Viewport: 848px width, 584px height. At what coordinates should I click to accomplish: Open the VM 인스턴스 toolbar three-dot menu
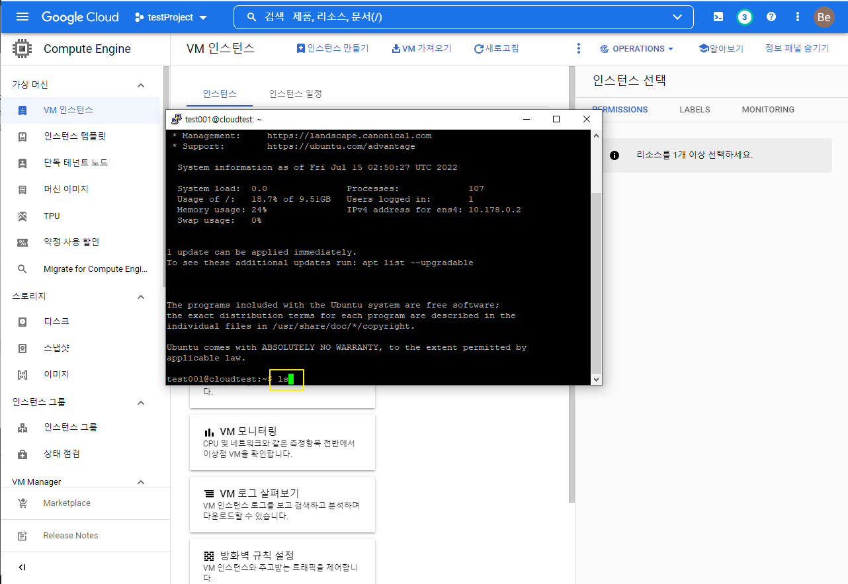point(579,48)
